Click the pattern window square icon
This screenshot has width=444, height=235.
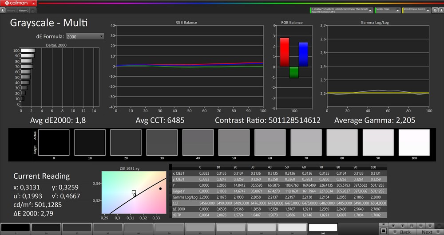tap(384, 231)
